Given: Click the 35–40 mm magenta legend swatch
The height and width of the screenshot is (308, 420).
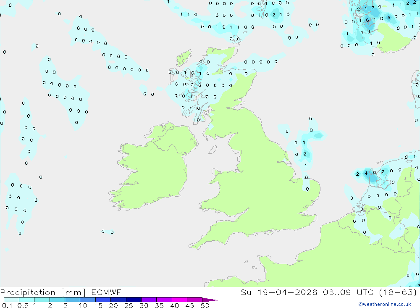Looking at the screenshot, I should point(164,300).
